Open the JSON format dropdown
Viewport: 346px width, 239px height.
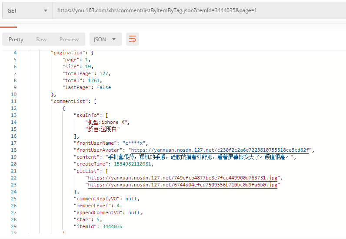tap(105, 39)
